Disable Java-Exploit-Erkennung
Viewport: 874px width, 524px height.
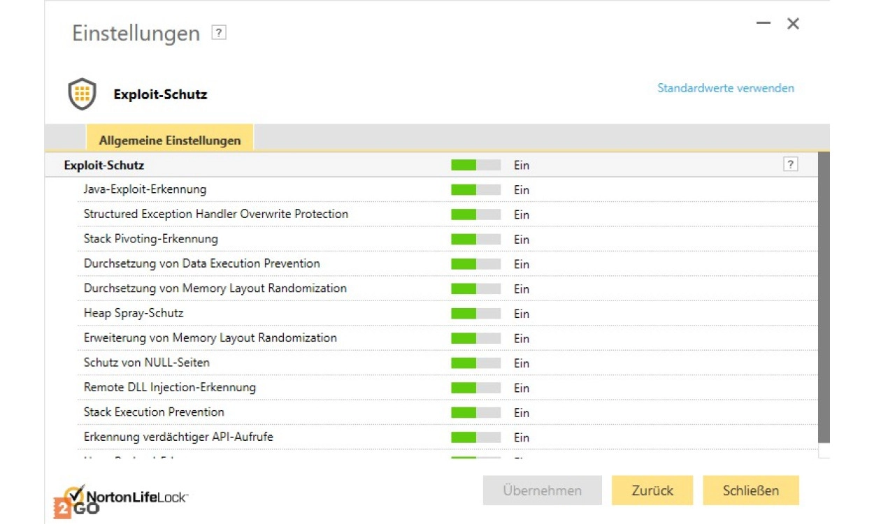pos(475,190)
